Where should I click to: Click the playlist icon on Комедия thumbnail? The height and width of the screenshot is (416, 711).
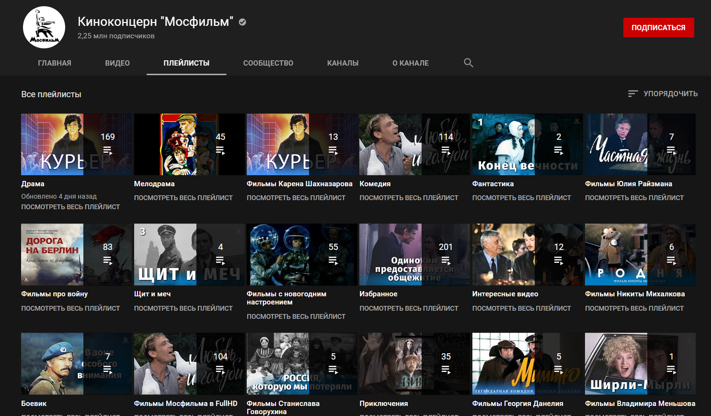pos(446,151)
